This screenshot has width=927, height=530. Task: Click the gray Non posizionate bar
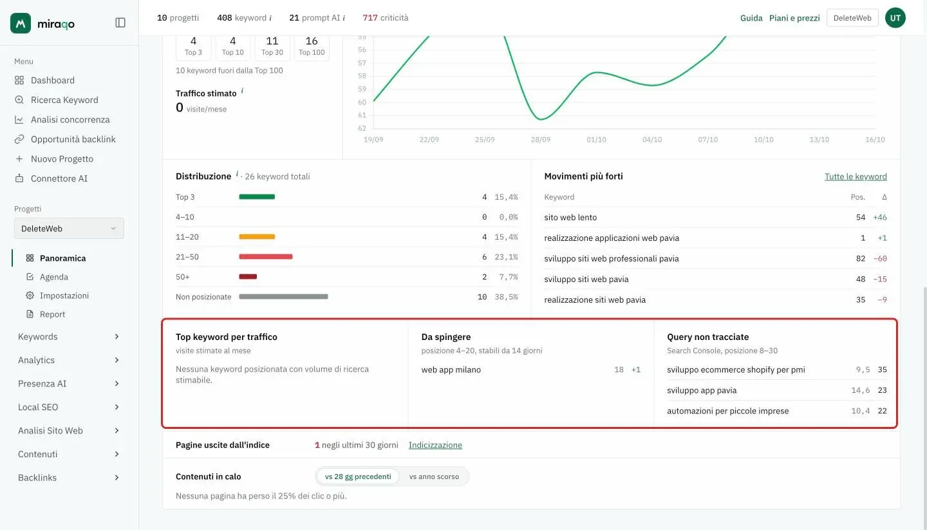[283, 297]
